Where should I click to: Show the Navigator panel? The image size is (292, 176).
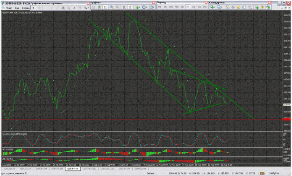[x=239, y=7]
